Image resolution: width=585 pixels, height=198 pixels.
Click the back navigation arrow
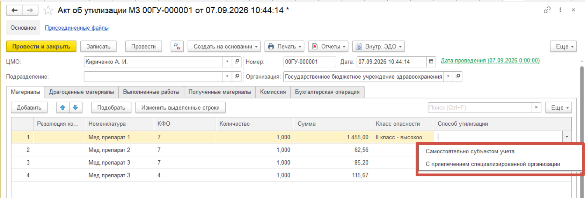14,10
